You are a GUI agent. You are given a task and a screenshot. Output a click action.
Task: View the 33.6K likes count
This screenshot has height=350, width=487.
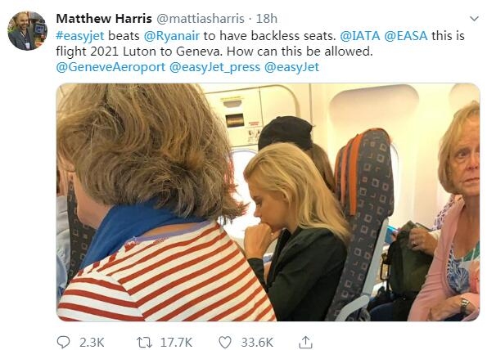pyautogui.click(x=257, y=343)
